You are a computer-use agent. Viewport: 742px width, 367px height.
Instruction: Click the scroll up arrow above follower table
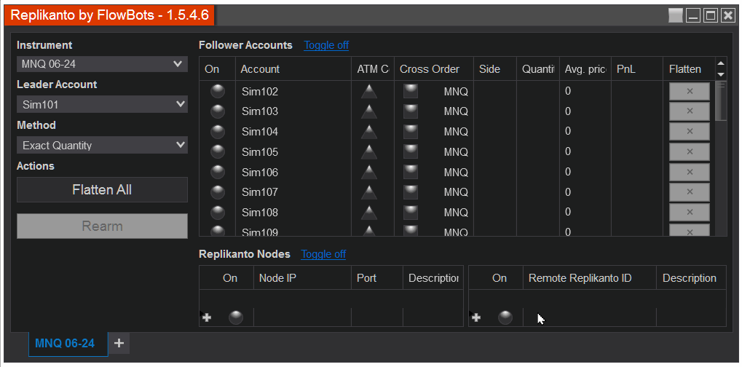click(x=721, y=63)
